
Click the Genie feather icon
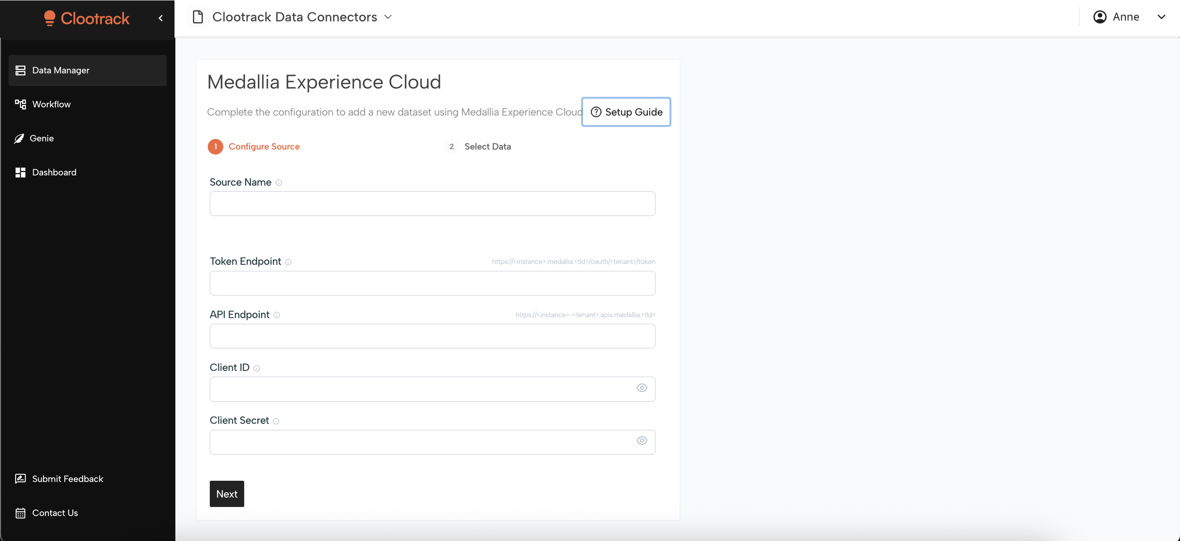click(x=19, y=139)
